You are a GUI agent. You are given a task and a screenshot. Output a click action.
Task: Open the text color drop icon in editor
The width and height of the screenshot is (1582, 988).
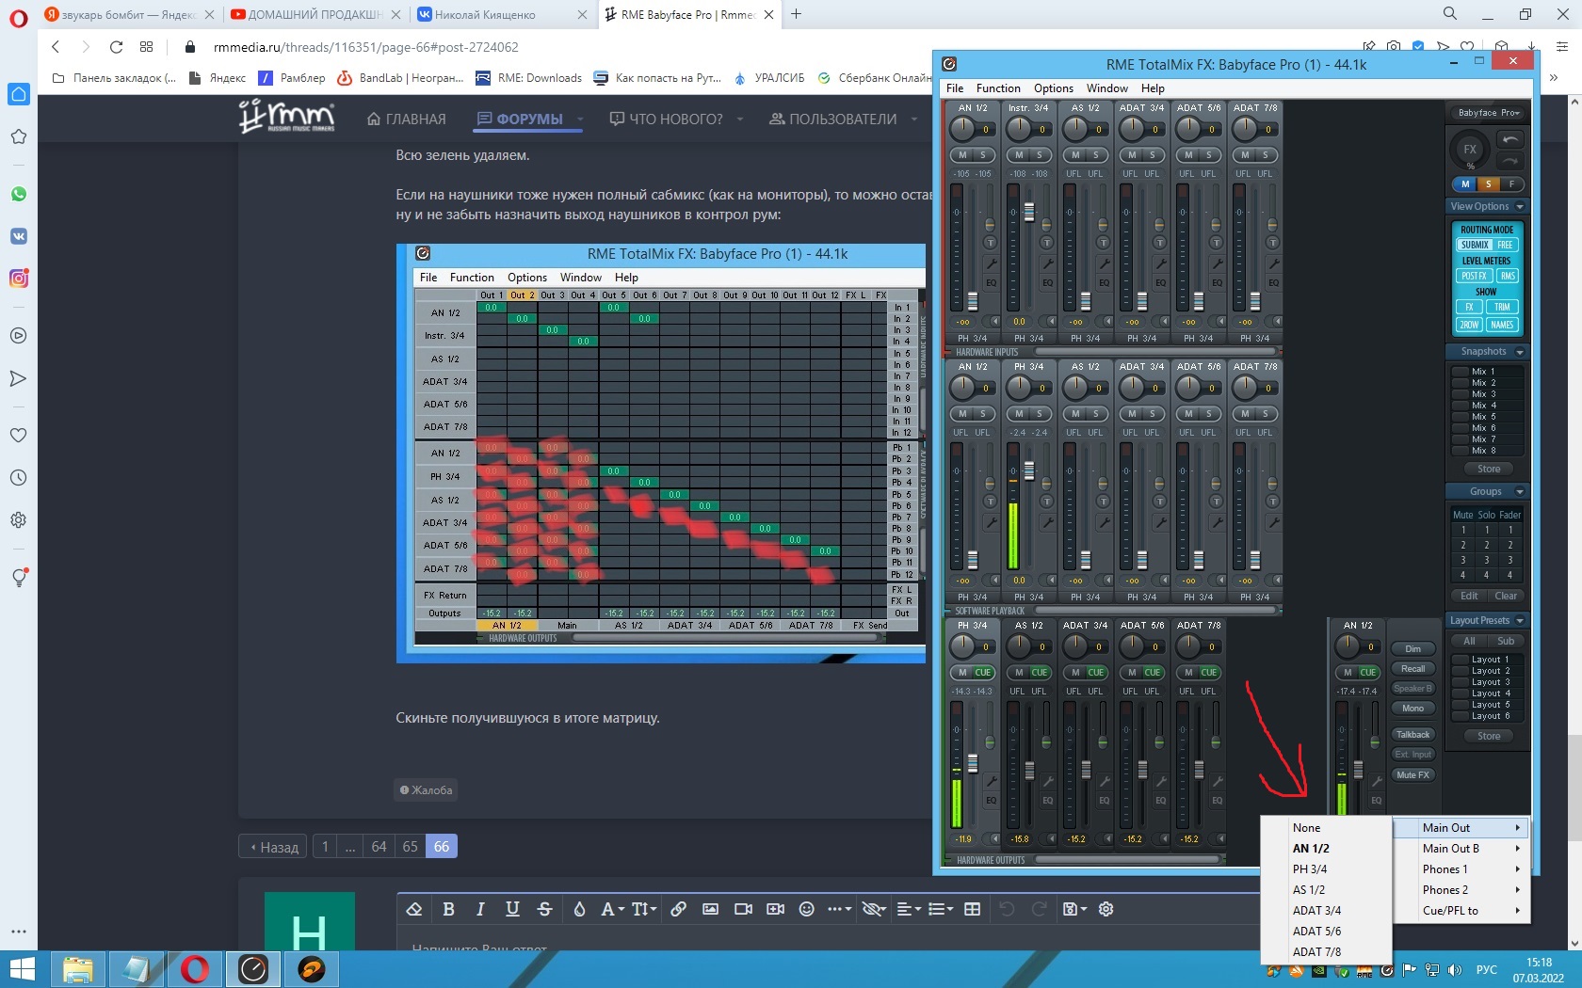pos(579,909)
